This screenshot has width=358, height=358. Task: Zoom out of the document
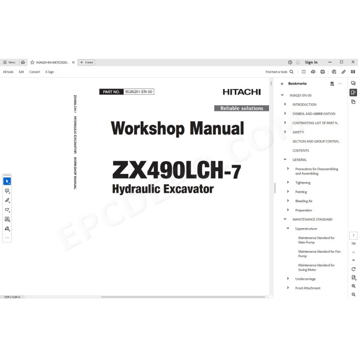[353, 295]
